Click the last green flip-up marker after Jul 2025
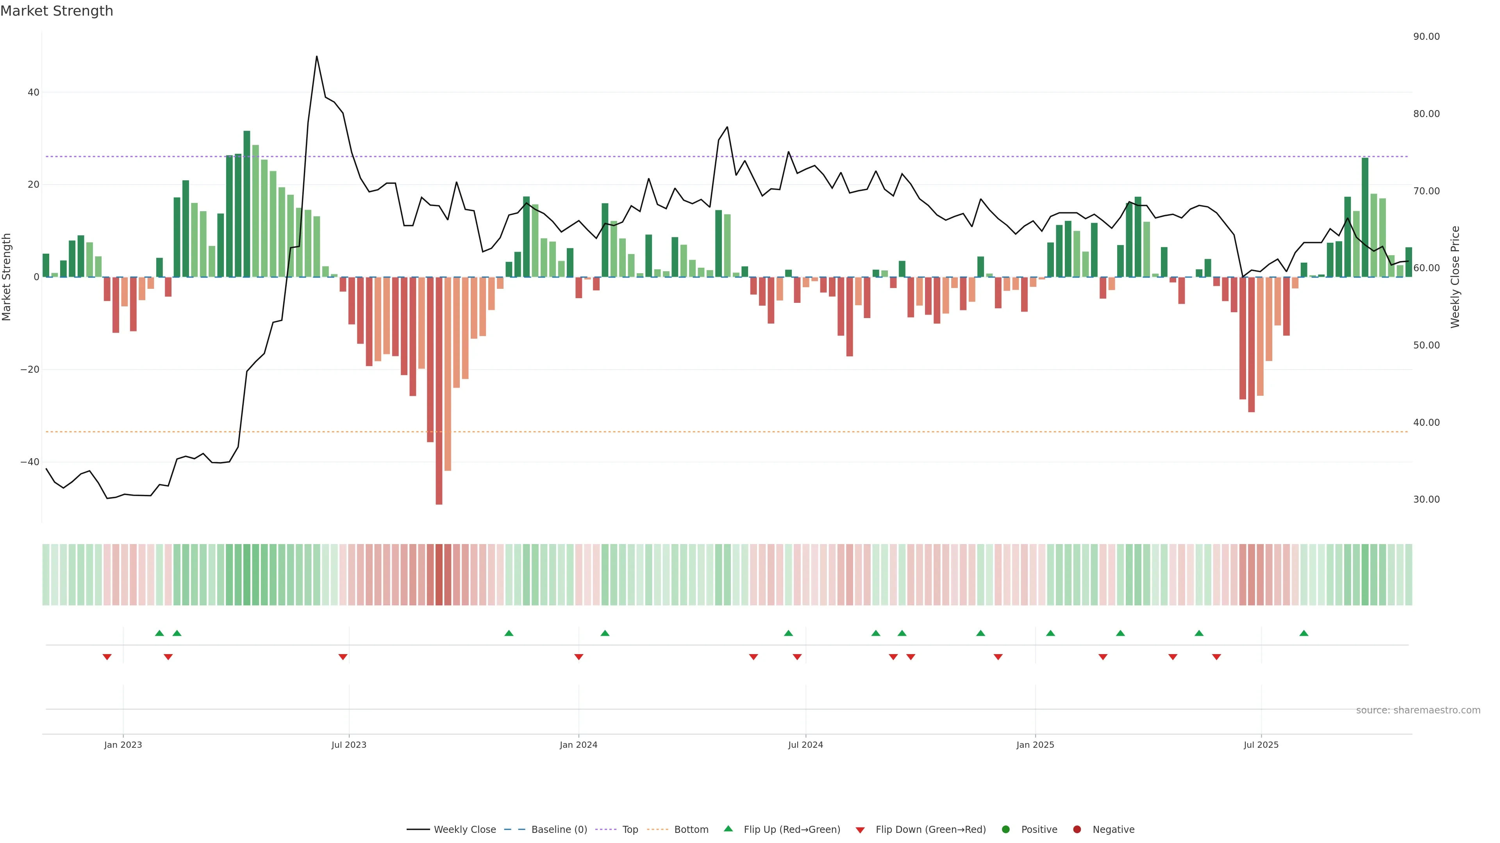Viewport: 1500px width, 843px height. tap(1304, 633)
